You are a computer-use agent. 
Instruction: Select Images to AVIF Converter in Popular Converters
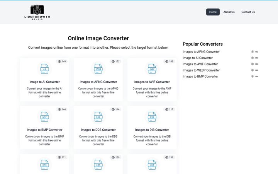[x=200, y=64]
